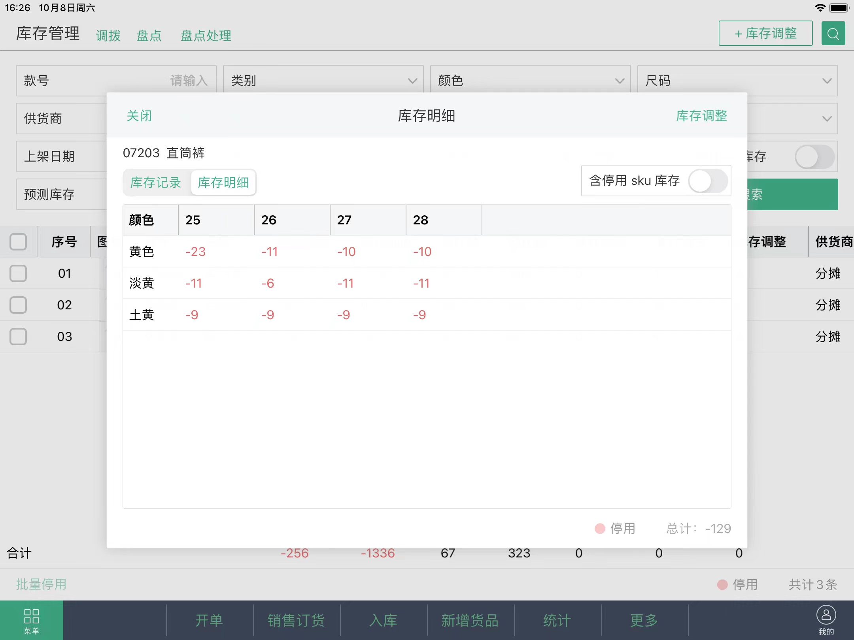Open the 供货商 filter field
The height and width of the screenshot is (640, 854).
coord(62,119)
